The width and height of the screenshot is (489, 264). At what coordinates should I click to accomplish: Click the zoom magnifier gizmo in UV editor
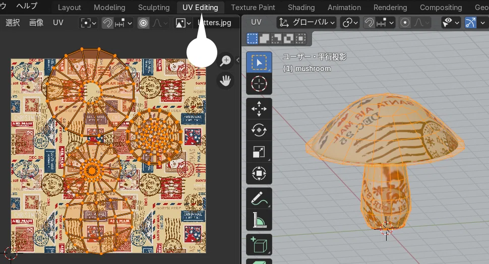(x=225, y=60)
